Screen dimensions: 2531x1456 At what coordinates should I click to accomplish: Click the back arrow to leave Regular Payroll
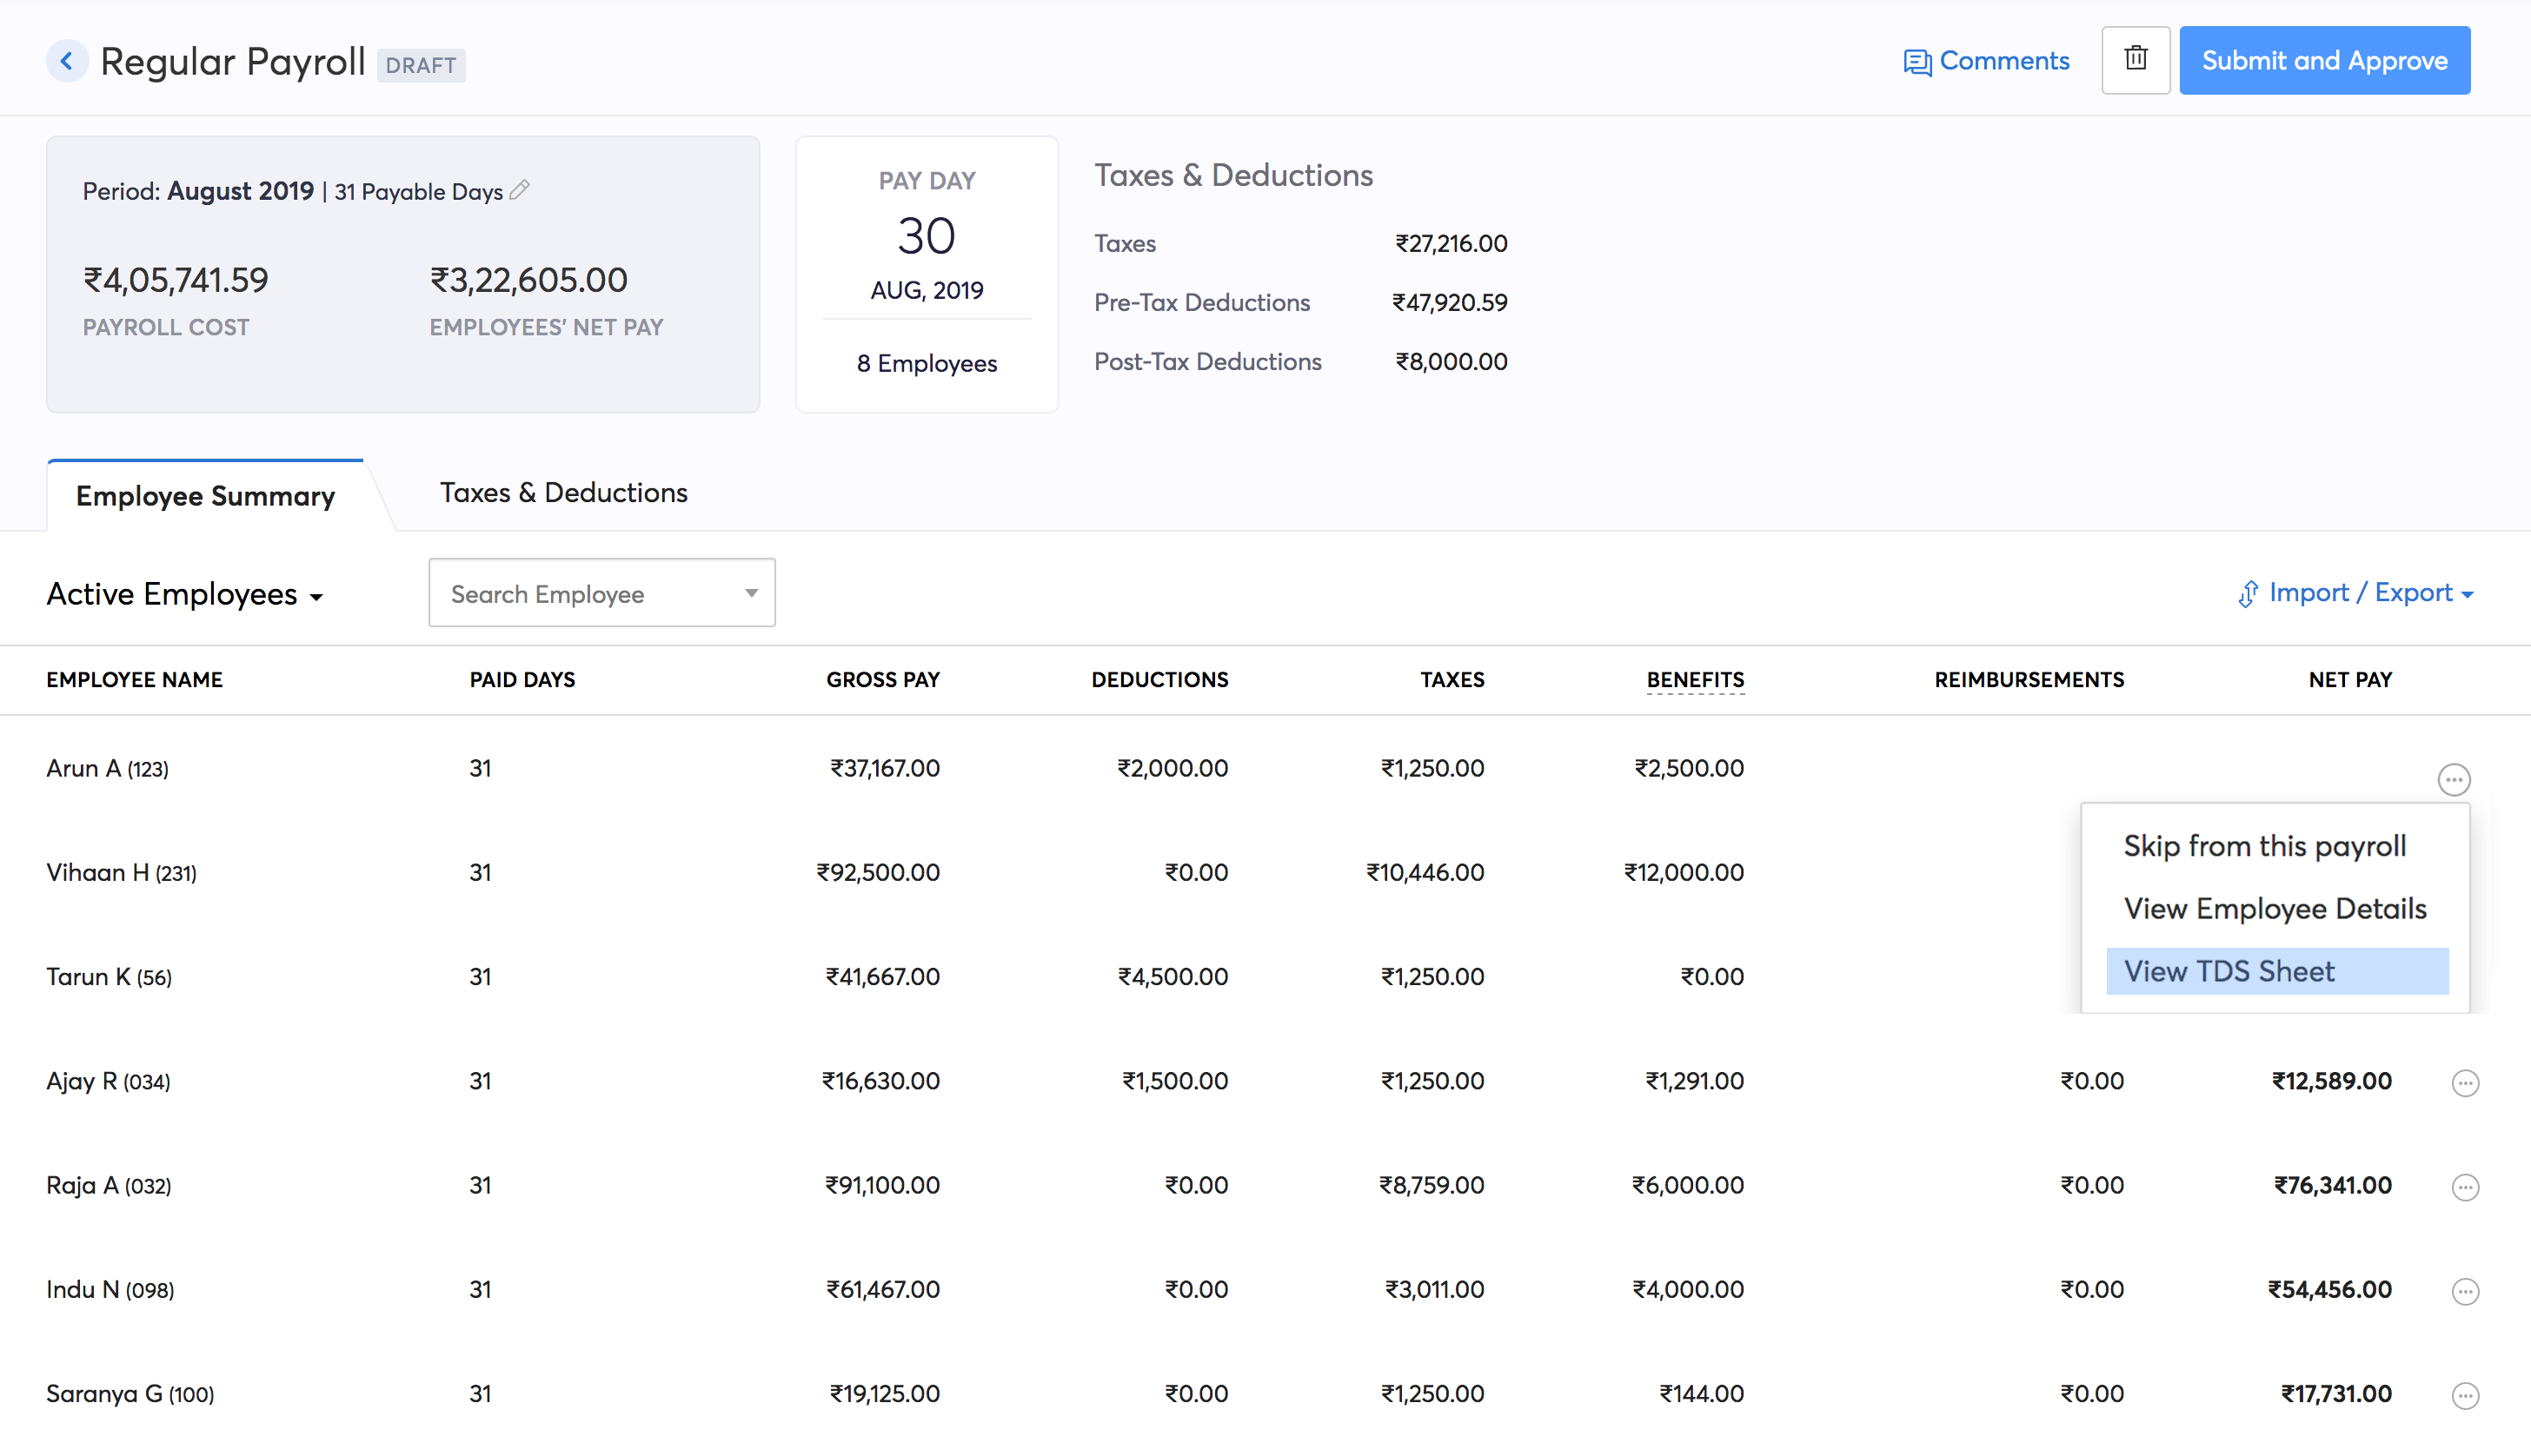[x=67, y=61]
